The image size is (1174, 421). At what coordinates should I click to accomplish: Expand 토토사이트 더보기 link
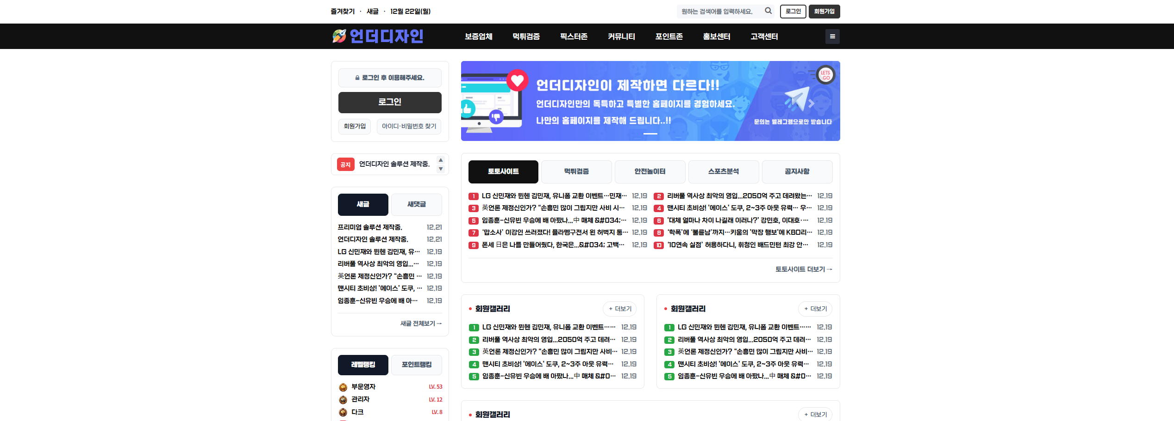click(803, 269)
